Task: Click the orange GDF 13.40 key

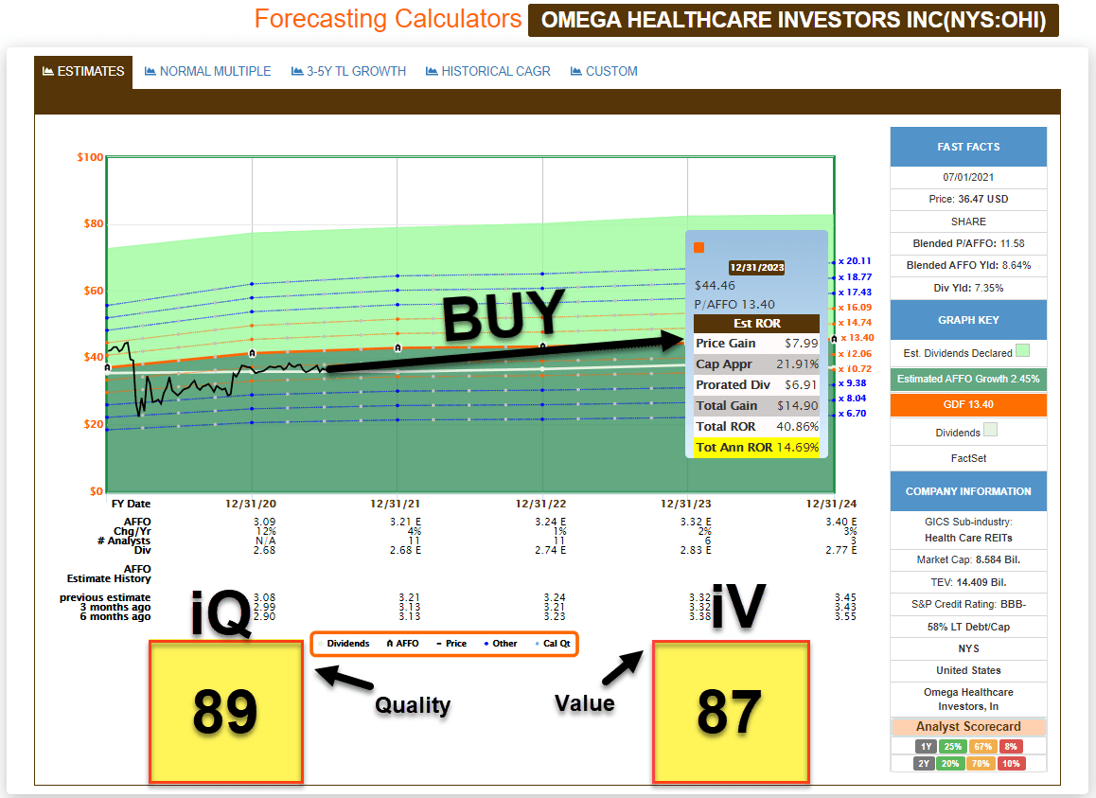Action: (968, 404)
